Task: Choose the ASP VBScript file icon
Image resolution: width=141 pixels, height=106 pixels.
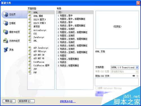Action: tap(30, 51)
